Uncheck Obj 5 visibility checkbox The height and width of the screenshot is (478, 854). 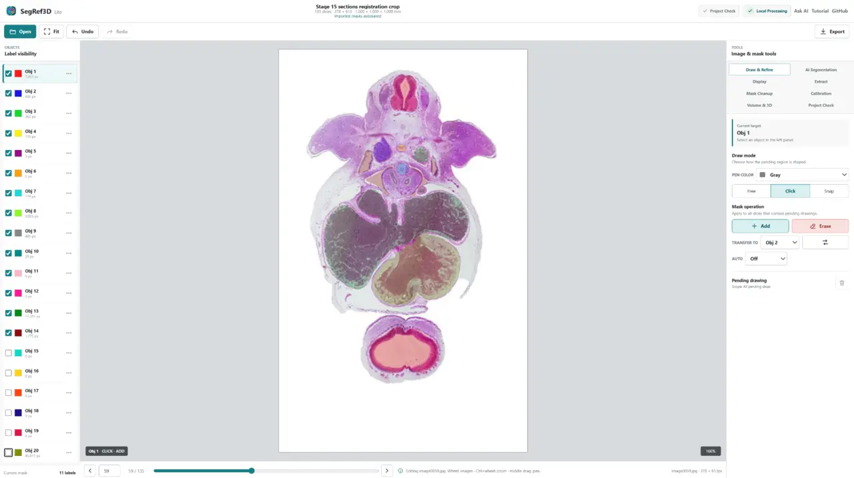[9, 153]
